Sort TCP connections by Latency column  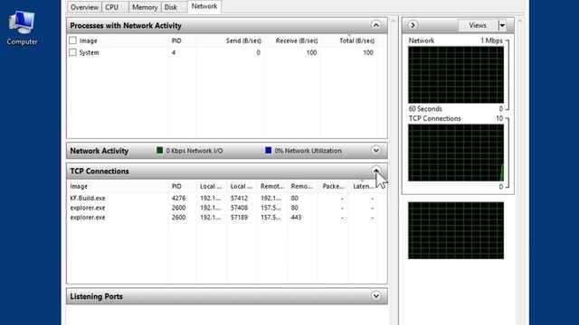364,187
